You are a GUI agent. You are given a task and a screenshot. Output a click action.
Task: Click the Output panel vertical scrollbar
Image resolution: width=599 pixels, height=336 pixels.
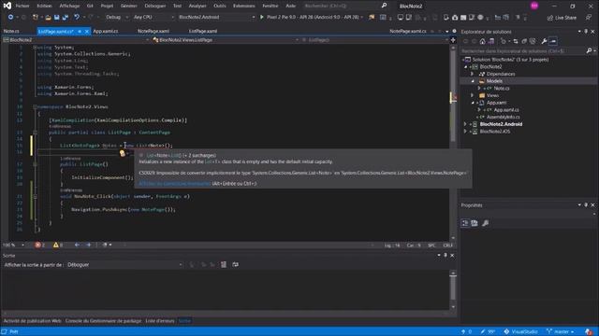tap(453, 290)
